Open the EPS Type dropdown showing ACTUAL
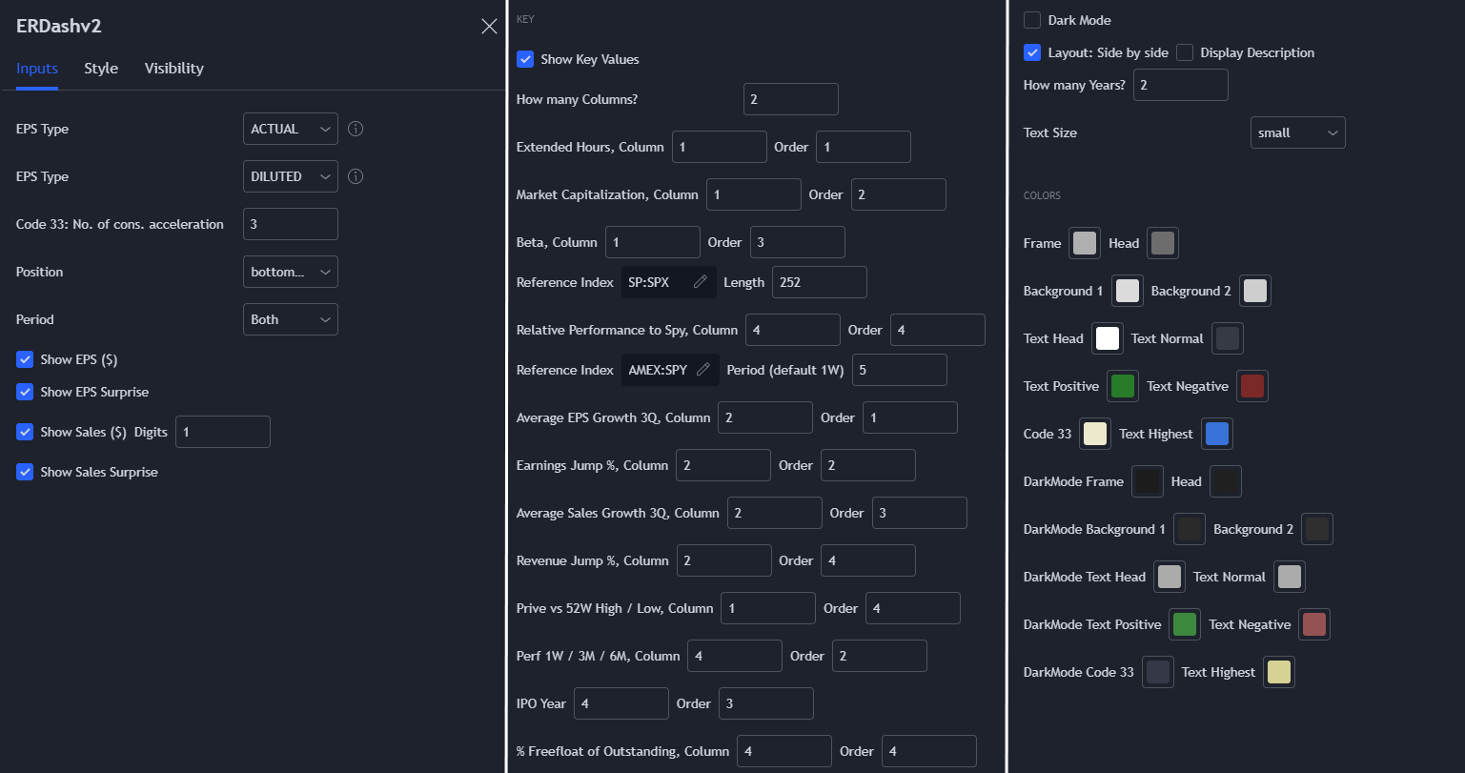The height and width of the screenshot is (773, 1465). [291, 129]
